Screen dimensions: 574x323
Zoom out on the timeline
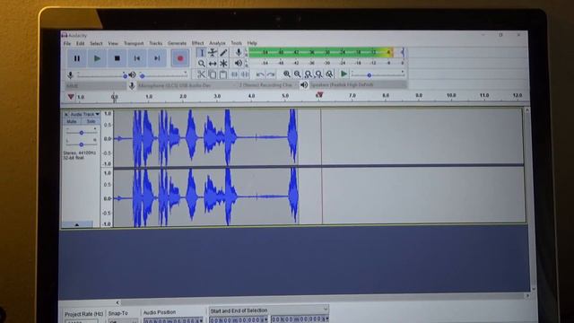pyautogui.click(x=297, y=74)
